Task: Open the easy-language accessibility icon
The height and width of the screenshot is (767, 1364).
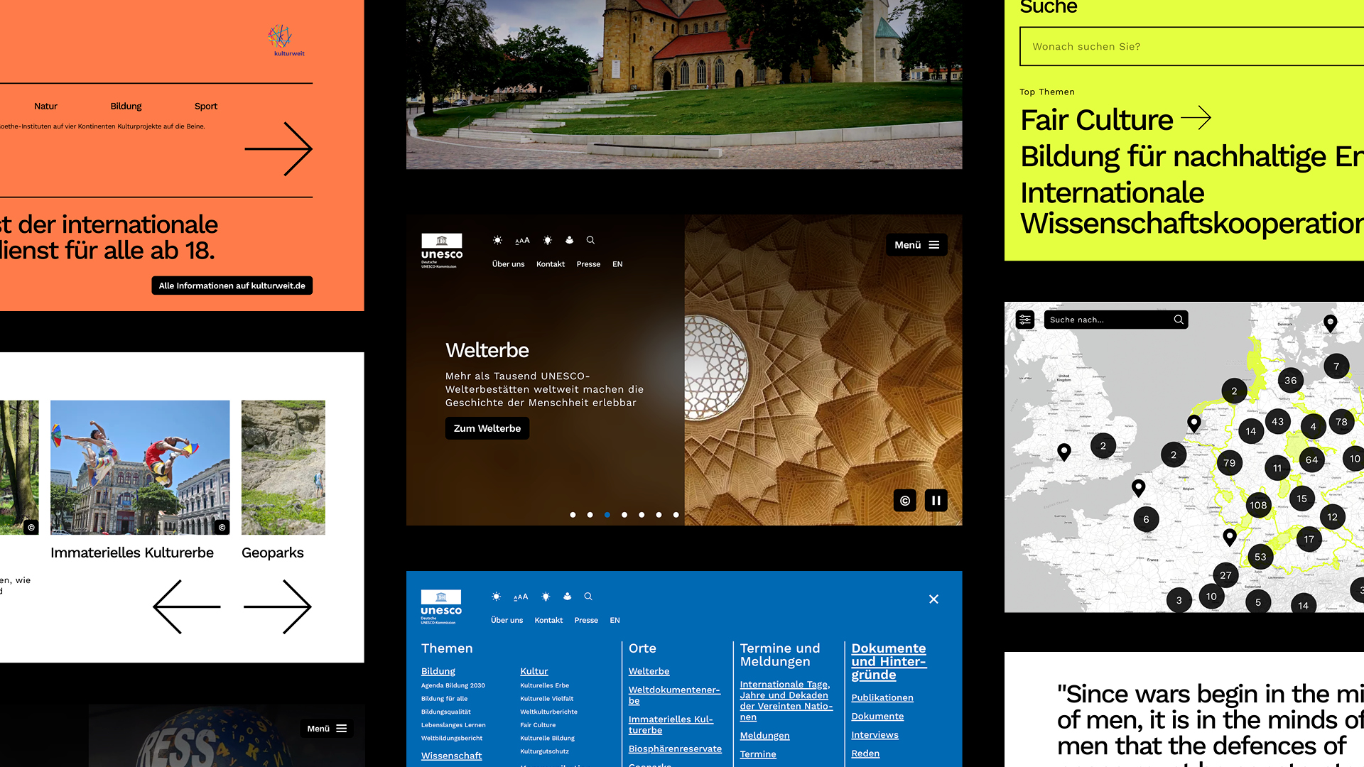Action: coord(569,240)
